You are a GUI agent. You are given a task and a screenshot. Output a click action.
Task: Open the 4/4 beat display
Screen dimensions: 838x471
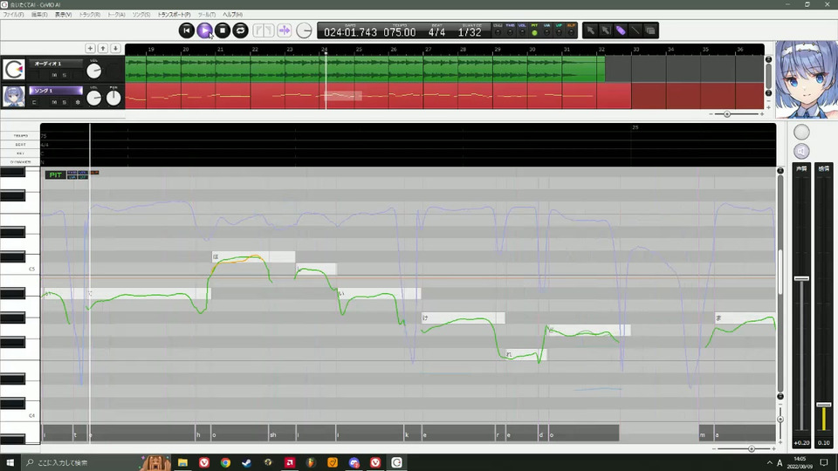[x=436, y=32]
